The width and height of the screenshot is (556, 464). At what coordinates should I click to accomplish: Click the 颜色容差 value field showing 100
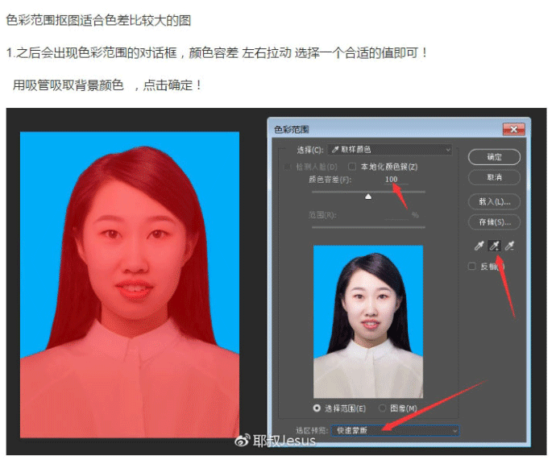point(392,180)
